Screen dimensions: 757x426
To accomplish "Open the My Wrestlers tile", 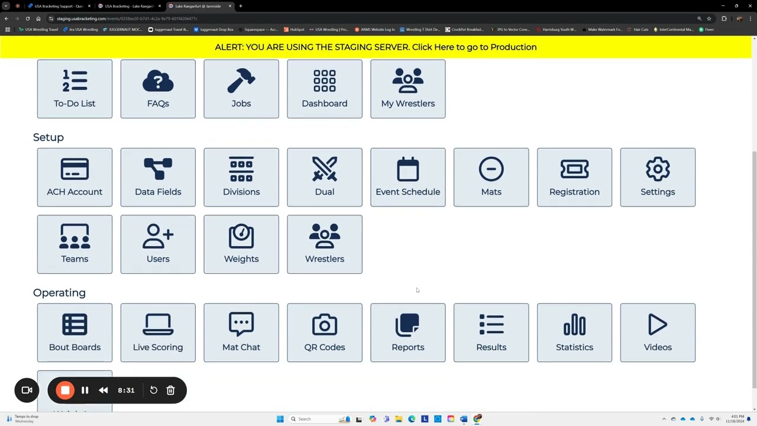I will click(x=408, y=89).
